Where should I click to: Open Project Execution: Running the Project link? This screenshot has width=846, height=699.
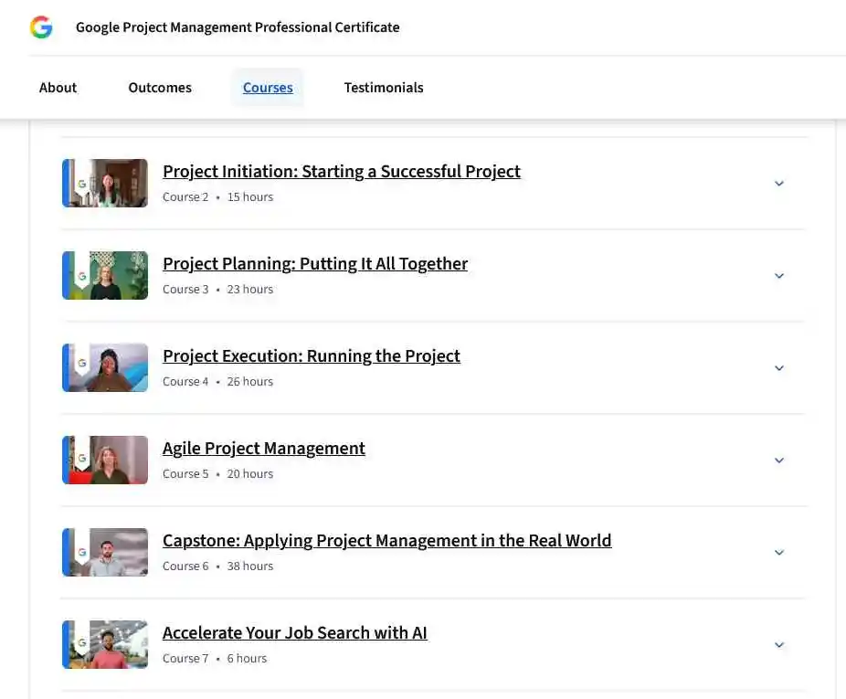coord(312,355)
